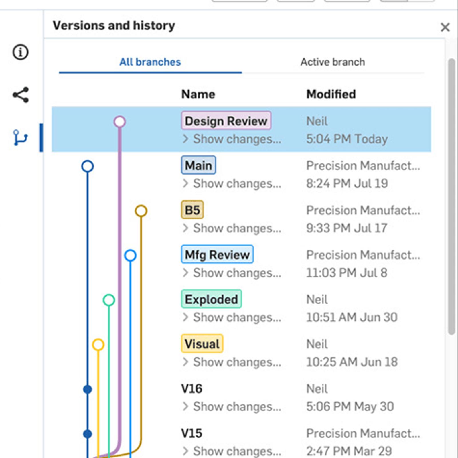The width and height of the screenshot is (458, 458).
Task: Click the B5 branch graph node
Action: 141,211
